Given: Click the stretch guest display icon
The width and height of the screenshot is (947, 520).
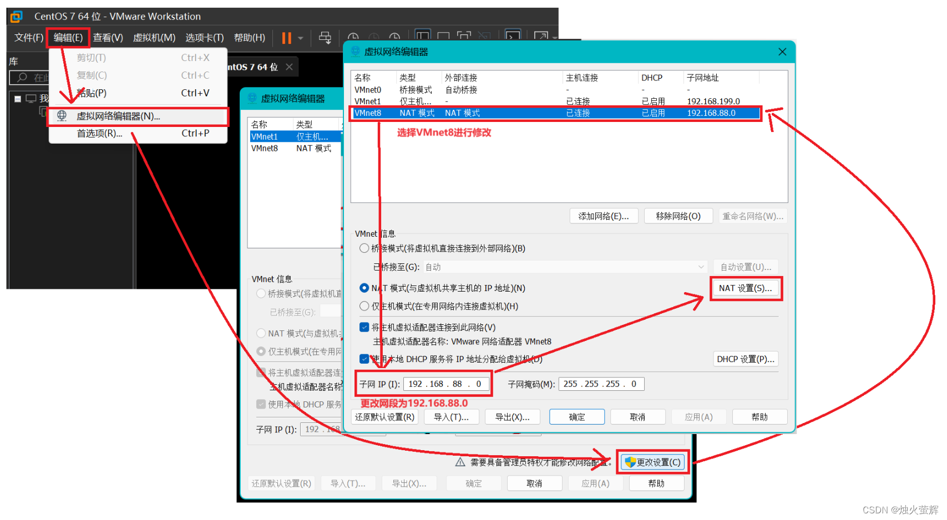Looking at the screenshot, I should pyautogui.click(x=541, y=37).
